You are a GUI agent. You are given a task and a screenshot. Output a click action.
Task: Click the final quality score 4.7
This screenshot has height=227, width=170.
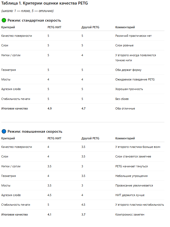click(84, 108)
